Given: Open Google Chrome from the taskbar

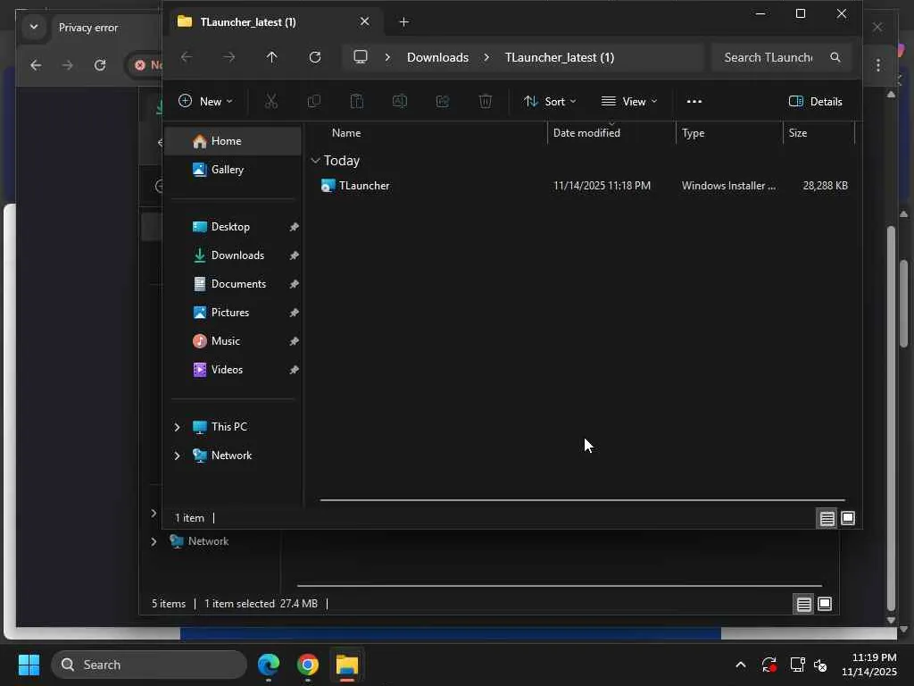Looking at the screenshot, I should [x=308, y=665].
